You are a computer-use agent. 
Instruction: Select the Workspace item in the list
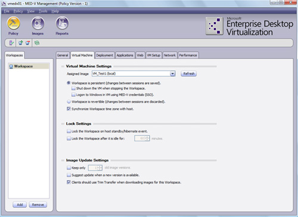29,66
